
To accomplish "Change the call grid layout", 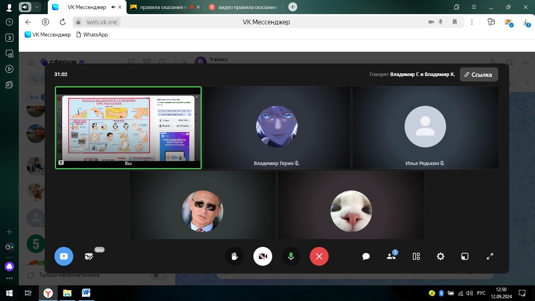I will [416, 256].
